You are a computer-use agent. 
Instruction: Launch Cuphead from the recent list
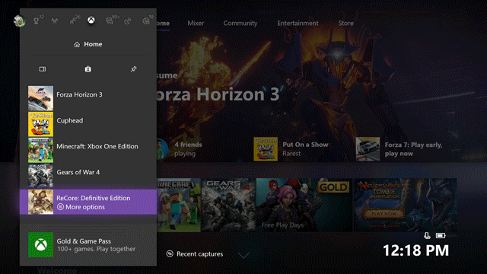pyautogui.click(x=88, y=124)
